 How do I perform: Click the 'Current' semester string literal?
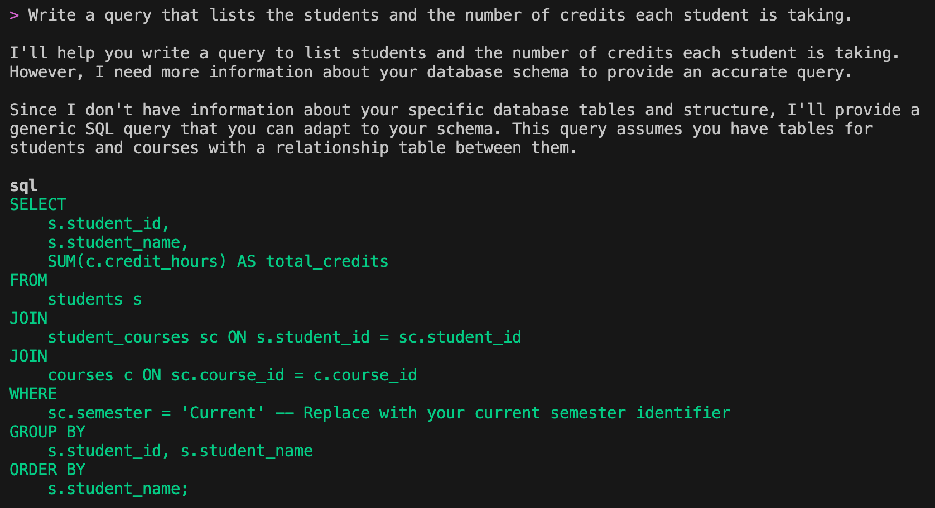pyautogui.click(x=223, y=413)
